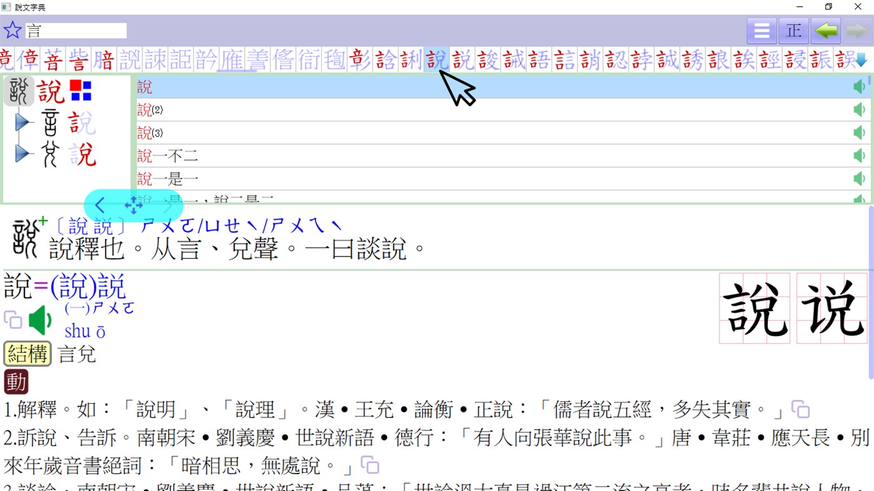Click the copy frames icon beside the speaker

click(12, 319)
